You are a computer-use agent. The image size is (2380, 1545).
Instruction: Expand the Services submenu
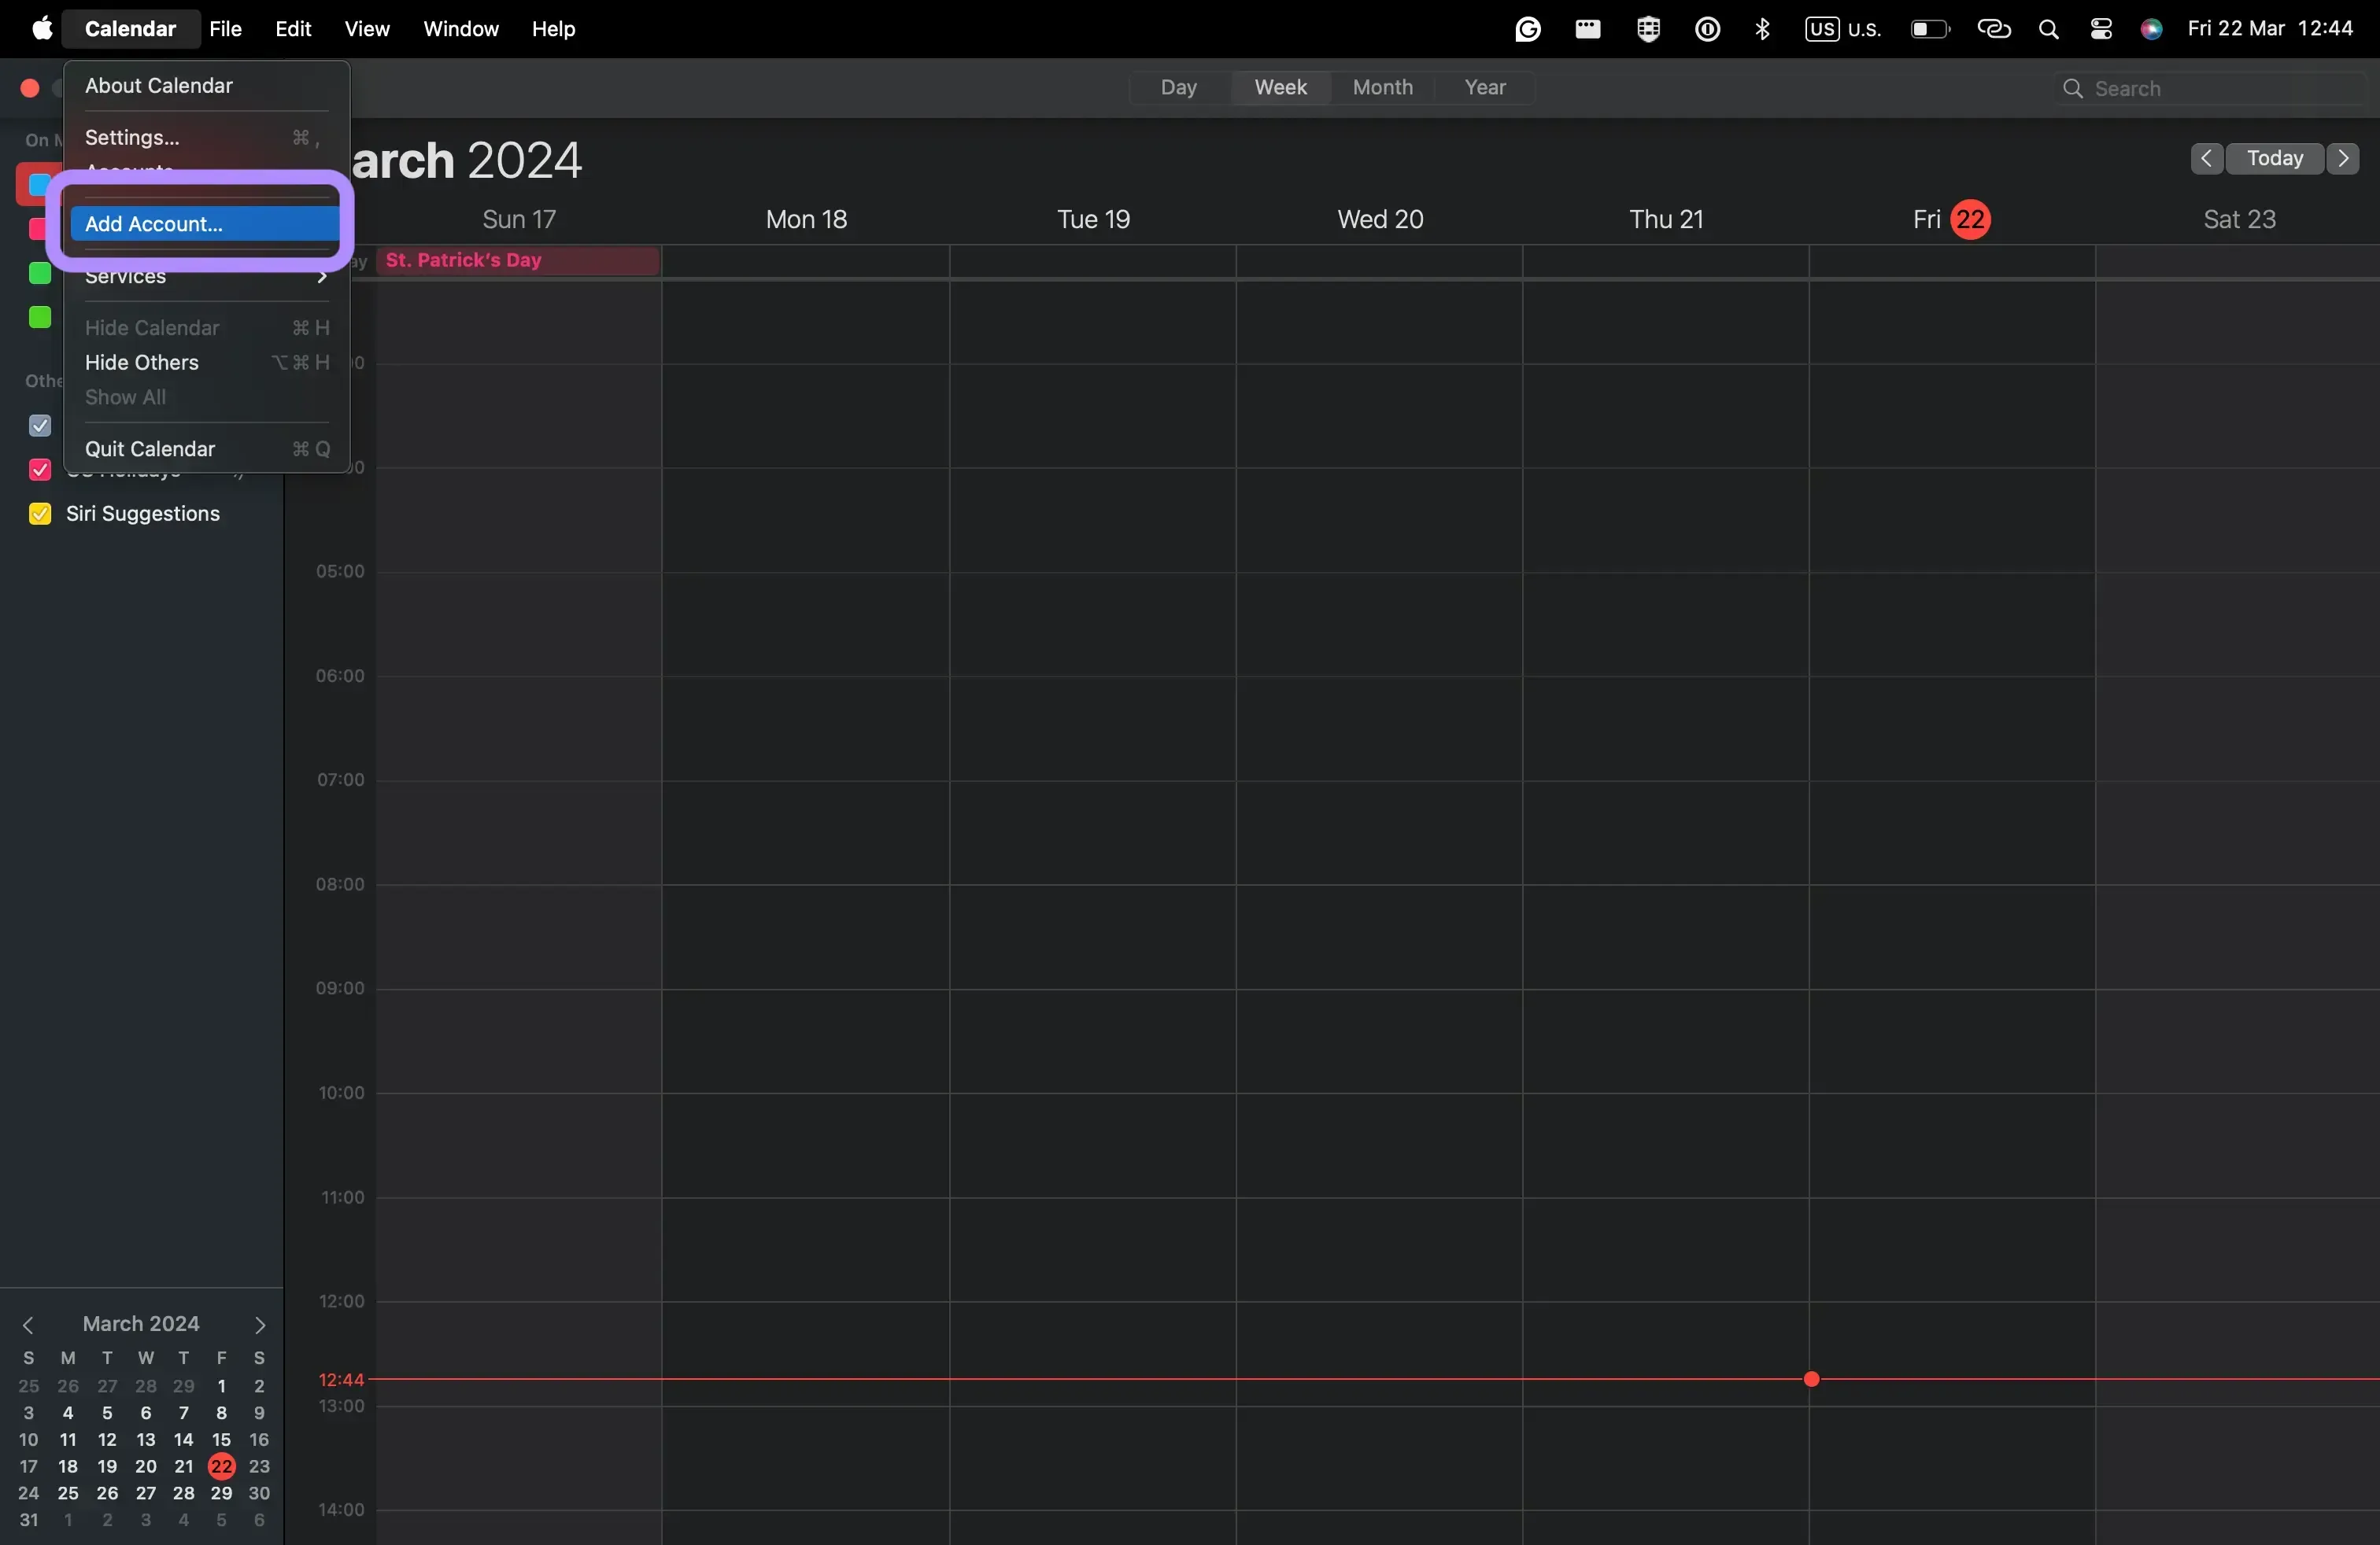(x=205, y=278)
